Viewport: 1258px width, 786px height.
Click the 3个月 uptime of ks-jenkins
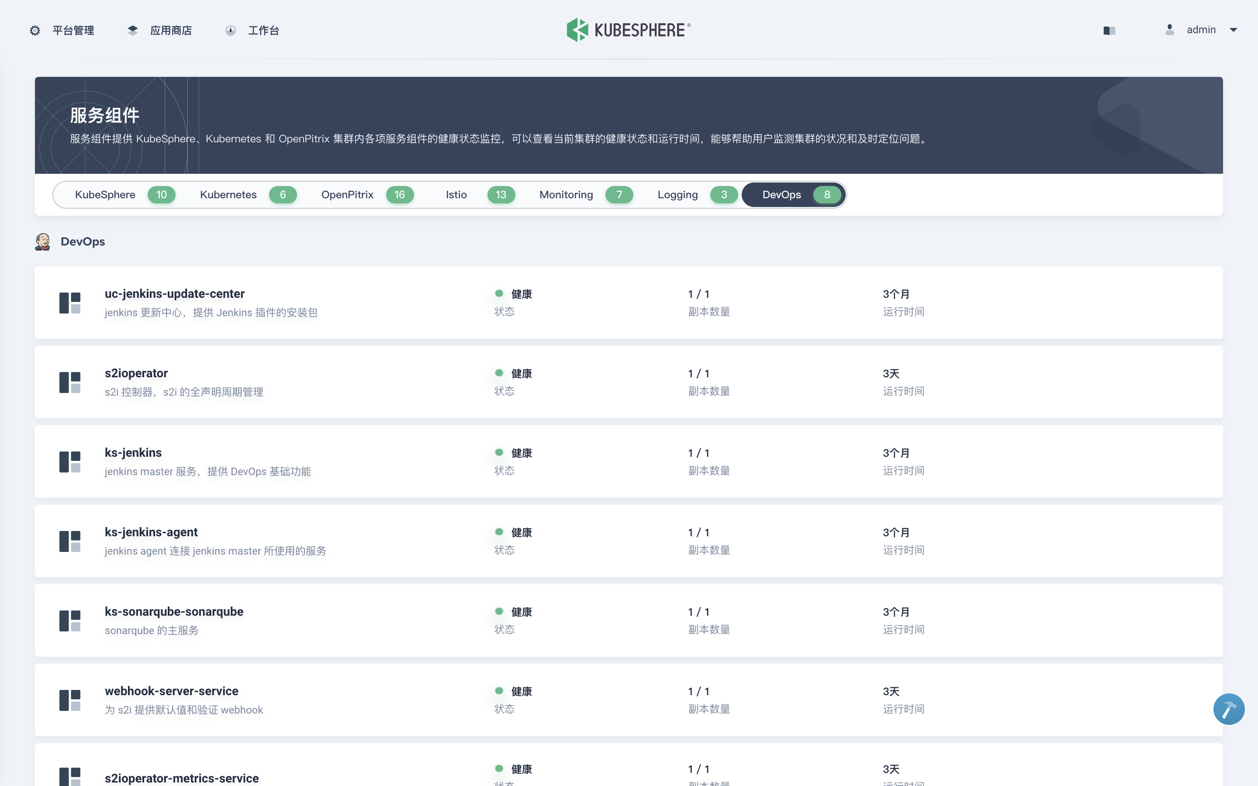(896, 453)
